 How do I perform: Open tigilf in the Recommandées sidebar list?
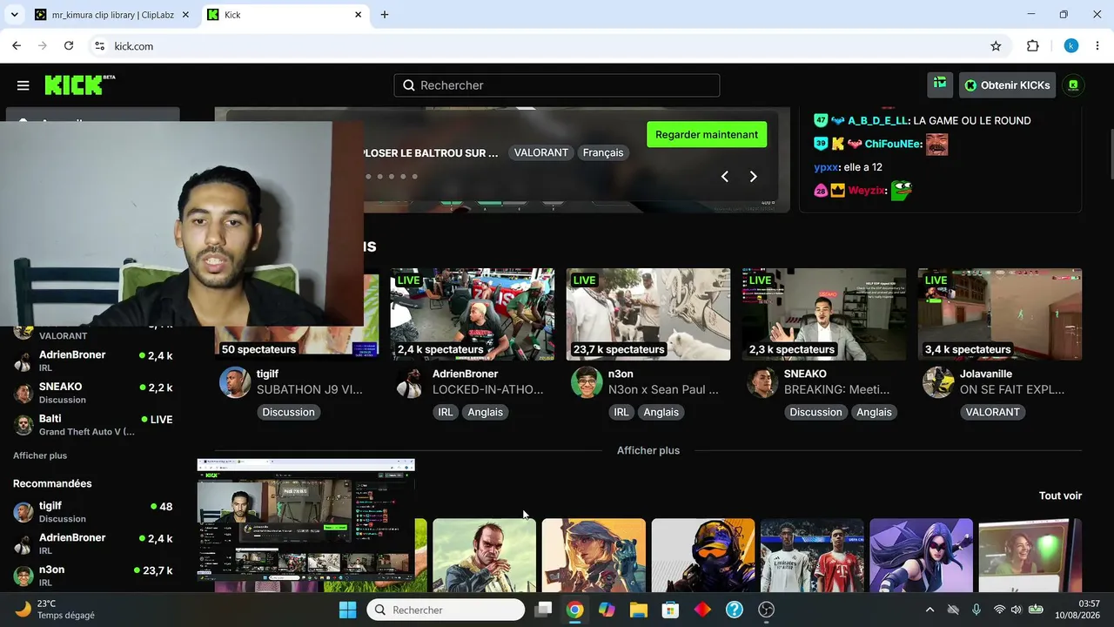point(93,512)
